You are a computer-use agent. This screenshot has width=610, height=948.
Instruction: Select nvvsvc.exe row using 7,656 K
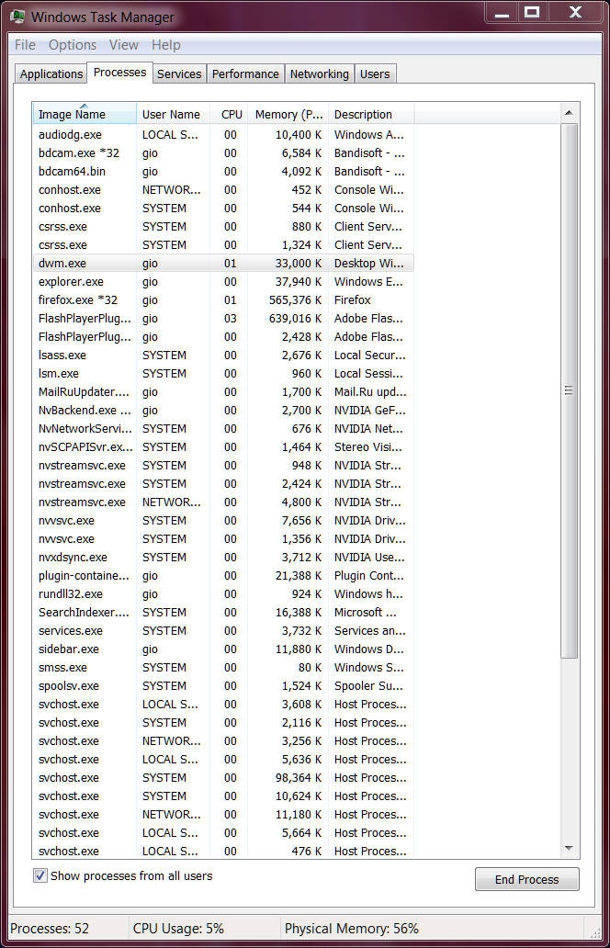click(x=223, y=521)
